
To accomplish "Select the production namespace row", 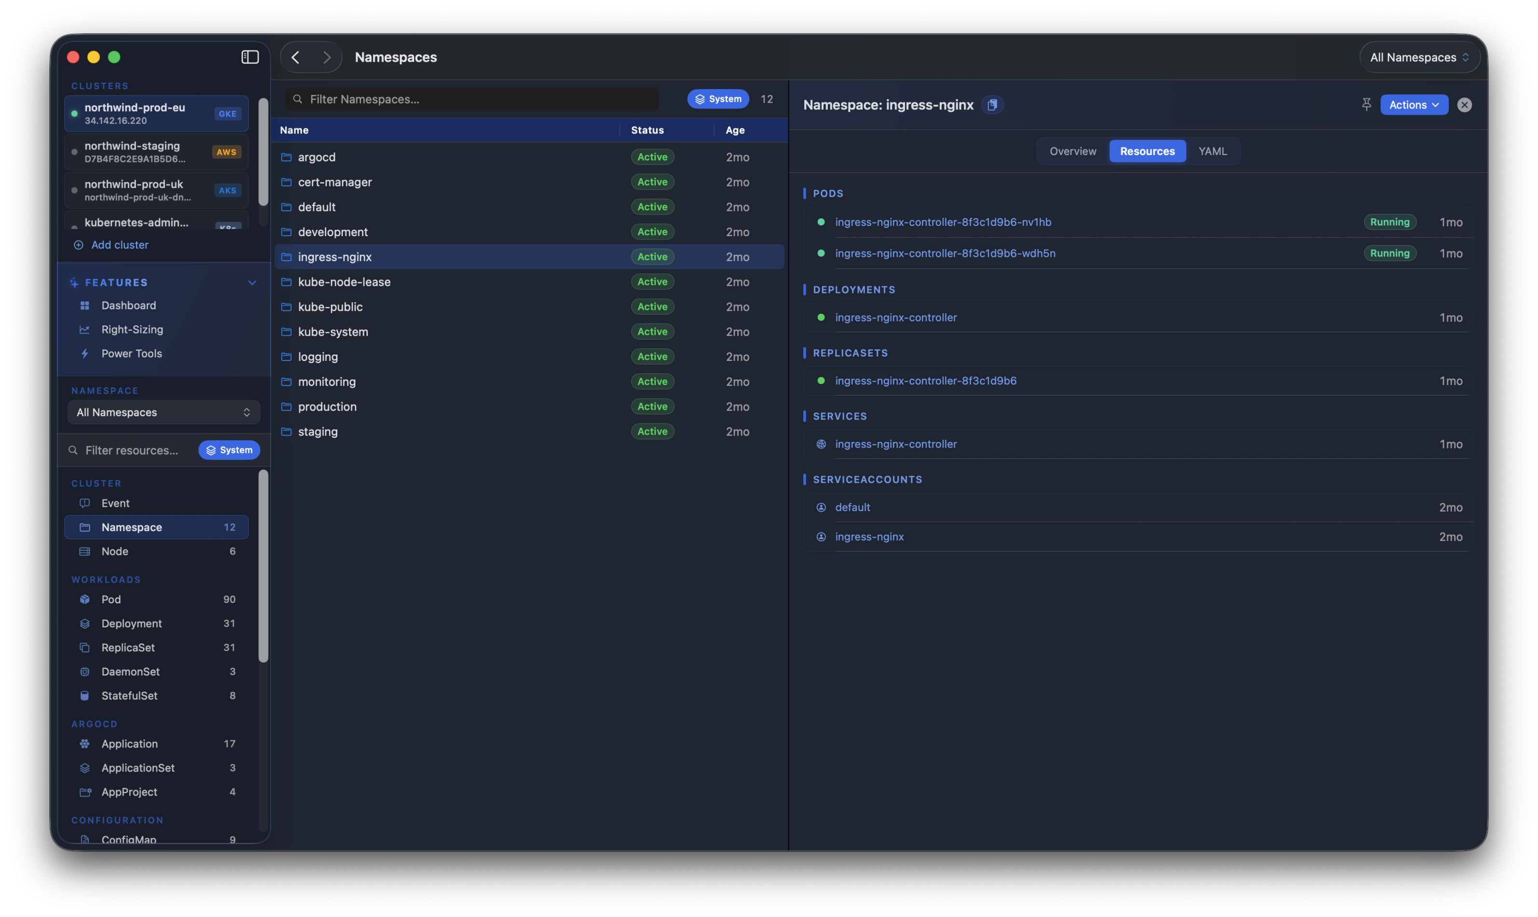I will click(x=529, y=407).
